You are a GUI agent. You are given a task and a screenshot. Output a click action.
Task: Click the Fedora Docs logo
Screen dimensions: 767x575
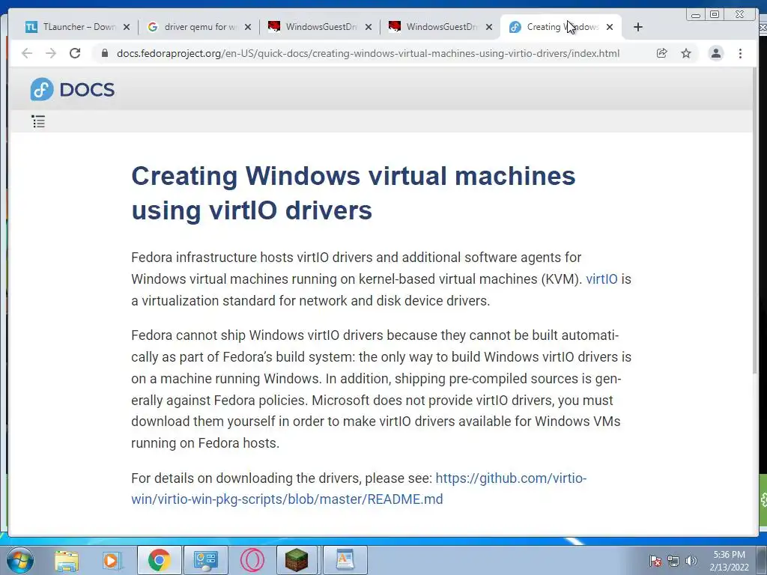pos(73,90)
